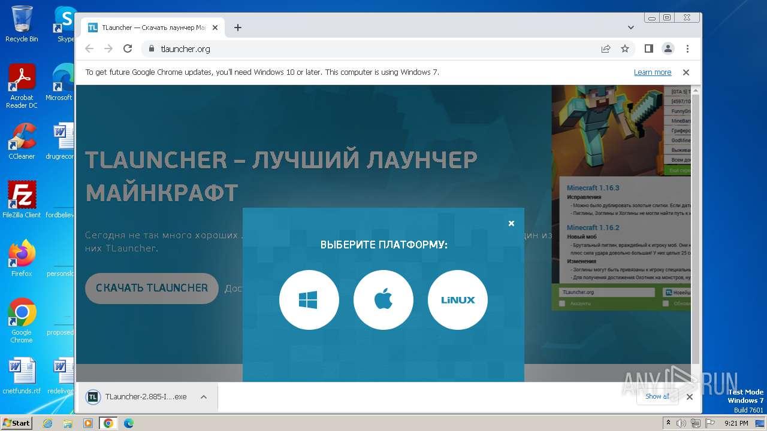The height and width of the screenshot is (431, 767).
Task: Open Recycle Bin on the desktop
Action: point(22,24)
